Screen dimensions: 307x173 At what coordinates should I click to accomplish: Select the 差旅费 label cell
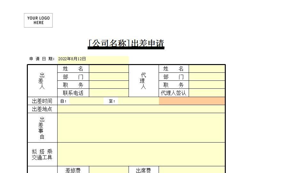pyautogui.click(x=73, y=170)
